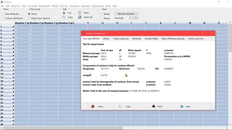Toggle the Bands checkbox
This screenshot has height=130, width=232.
tap(101, 14)
